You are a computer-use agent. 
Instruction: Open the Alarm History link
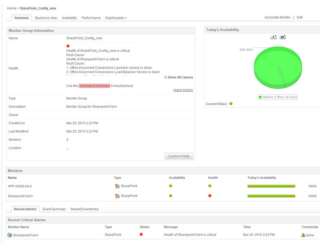[x=183, y=90]
